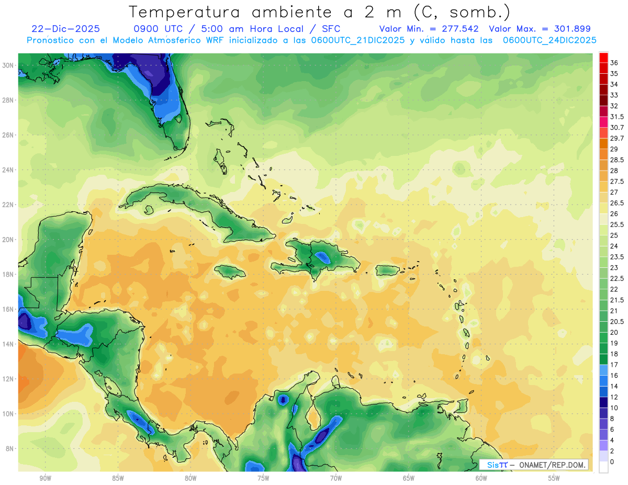Click the "90W" longitude axis label
Image resolution: width=628 pixels, height=485 pixels.
[x=45, y=479]
